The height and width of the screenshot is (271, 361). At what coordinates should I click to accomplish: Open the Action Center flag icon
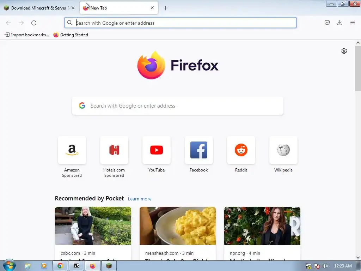[317, 266]
